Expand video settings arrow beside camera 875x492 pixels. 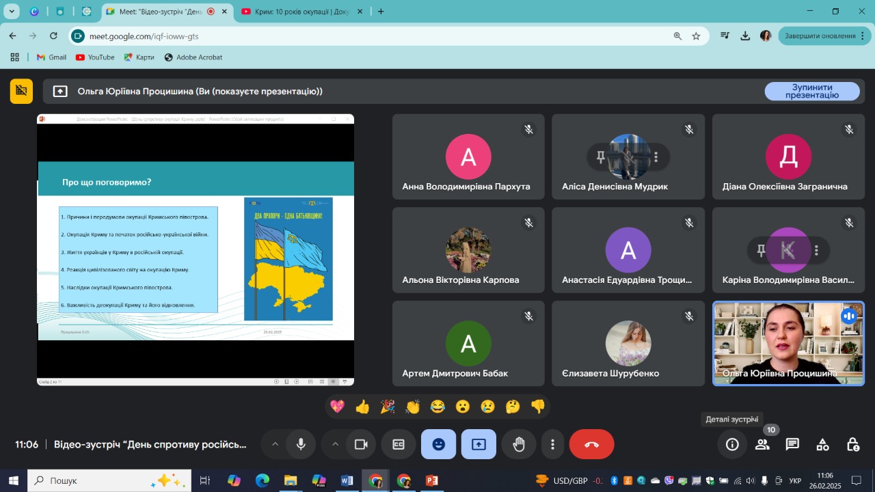pyautogui.click(x=335, y=444)
